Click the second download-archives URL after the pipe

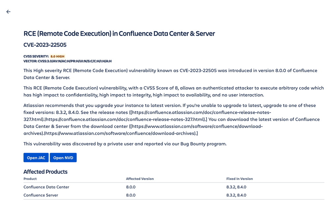pyautogui.click(x=120, y=133)
